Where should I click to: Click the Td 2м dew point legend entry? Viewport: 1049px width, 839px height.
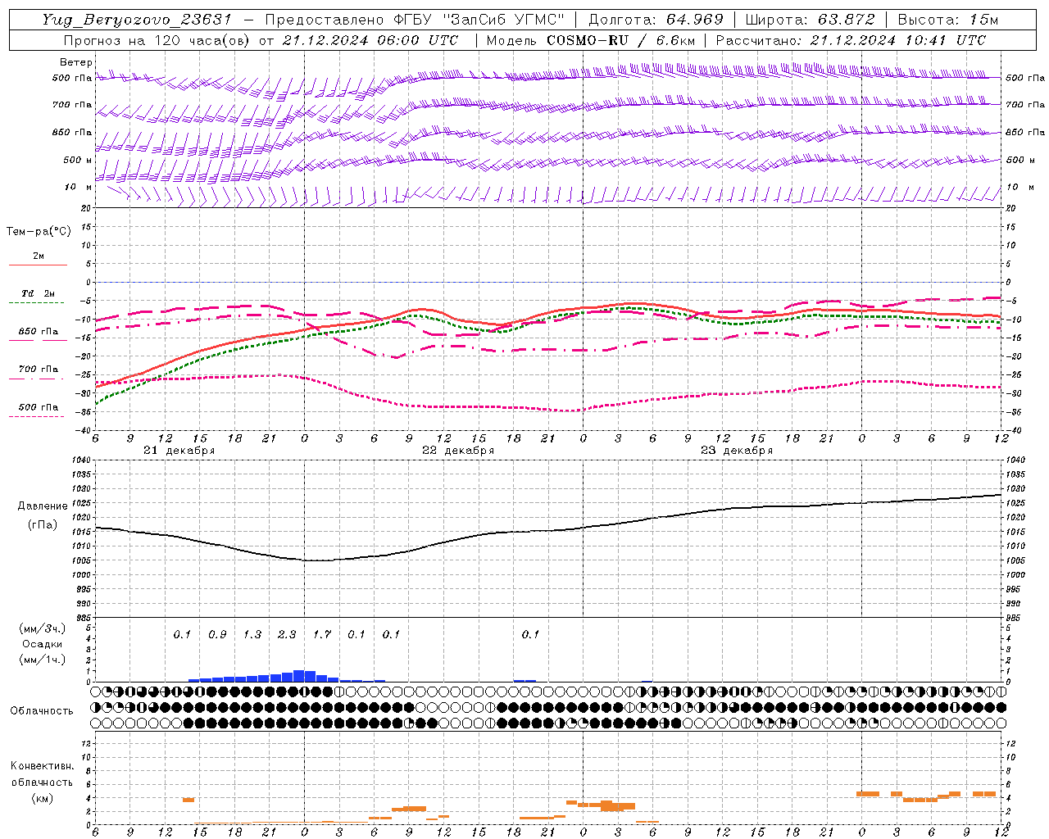tap(39, 293)
